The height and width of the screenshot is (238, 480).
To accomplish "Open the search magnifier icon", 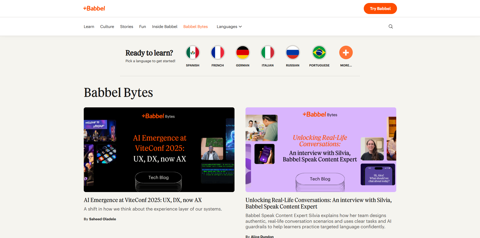I will 391,26.
